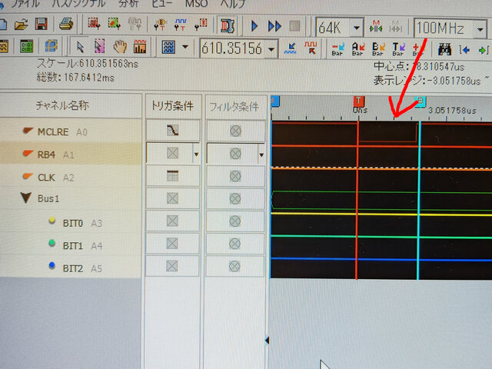The height and width of the screenshot is (369, 492).
Task: Print the waveform using the printer icon
Action: (66, 24)
